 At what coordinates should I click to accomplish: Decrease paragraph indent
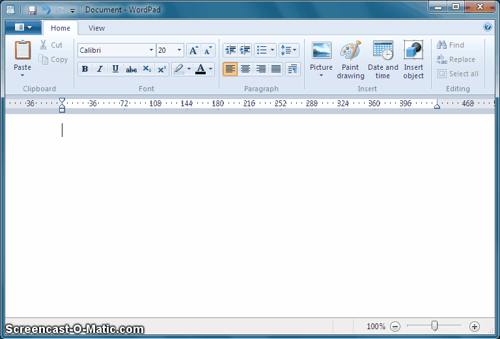(230, 50)
